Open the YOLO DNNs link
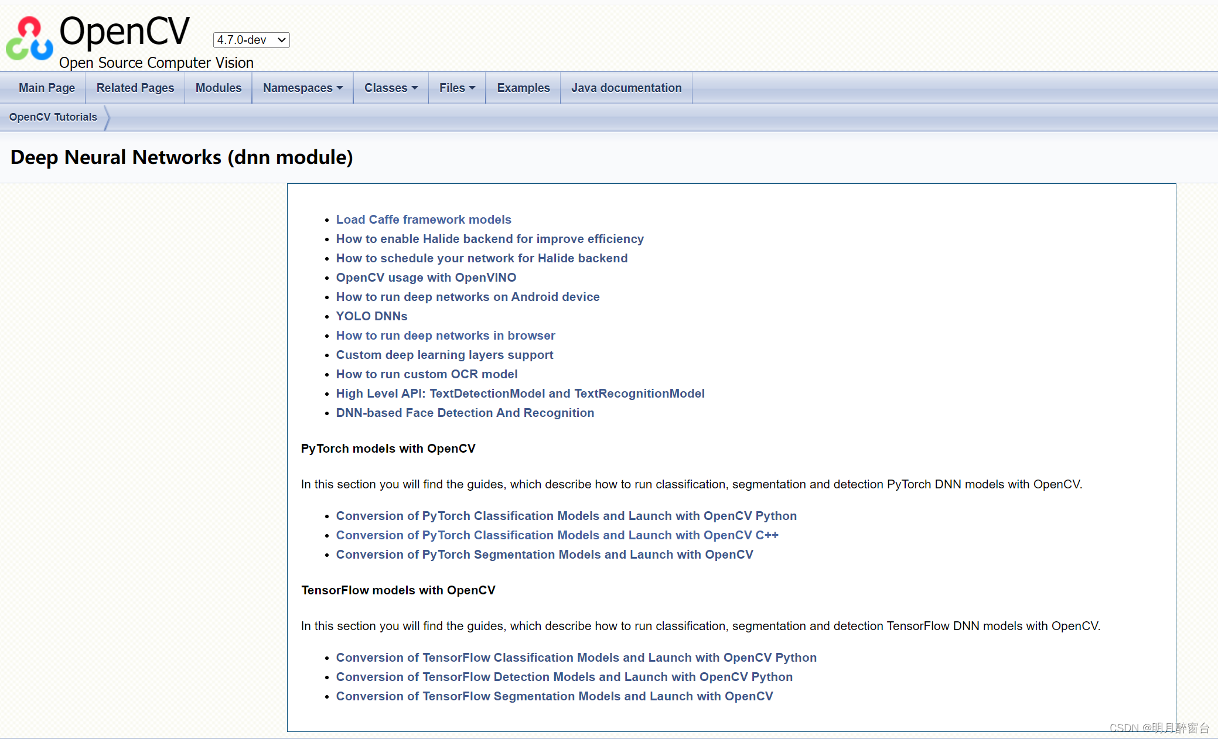Viewport: 1218px width, 739px height. (x=371, y=316)
